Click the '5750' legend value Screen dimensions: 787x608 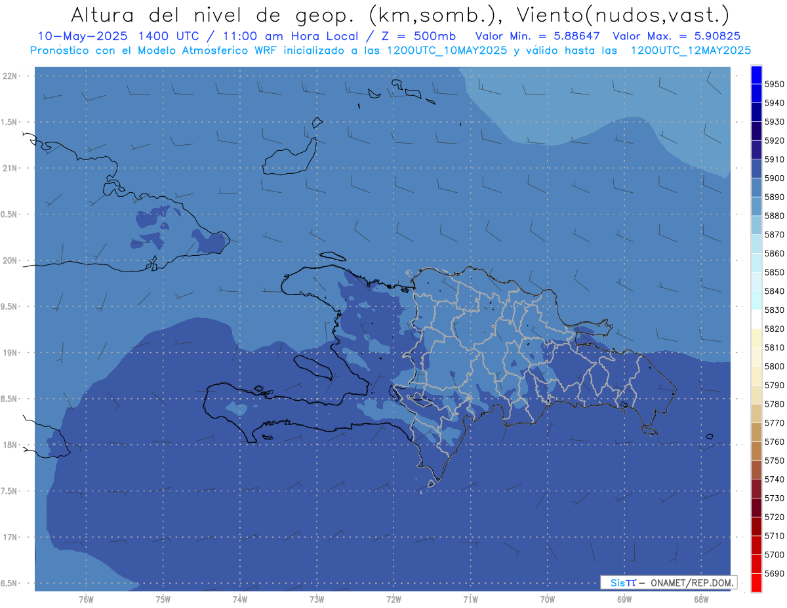(775, 460)
